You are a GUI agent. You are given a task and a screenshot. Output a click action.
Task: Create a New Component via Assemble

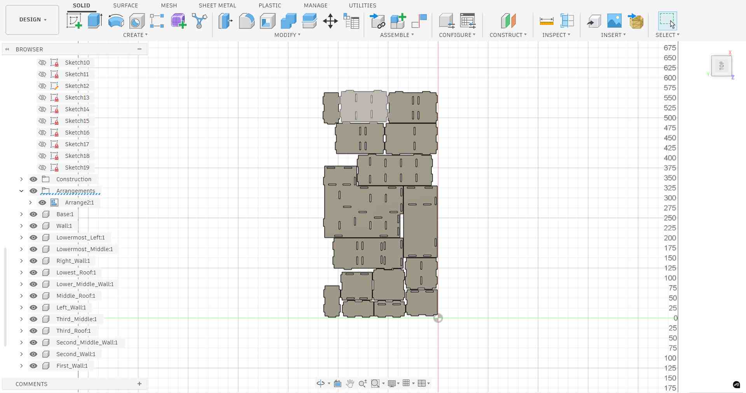397,21
